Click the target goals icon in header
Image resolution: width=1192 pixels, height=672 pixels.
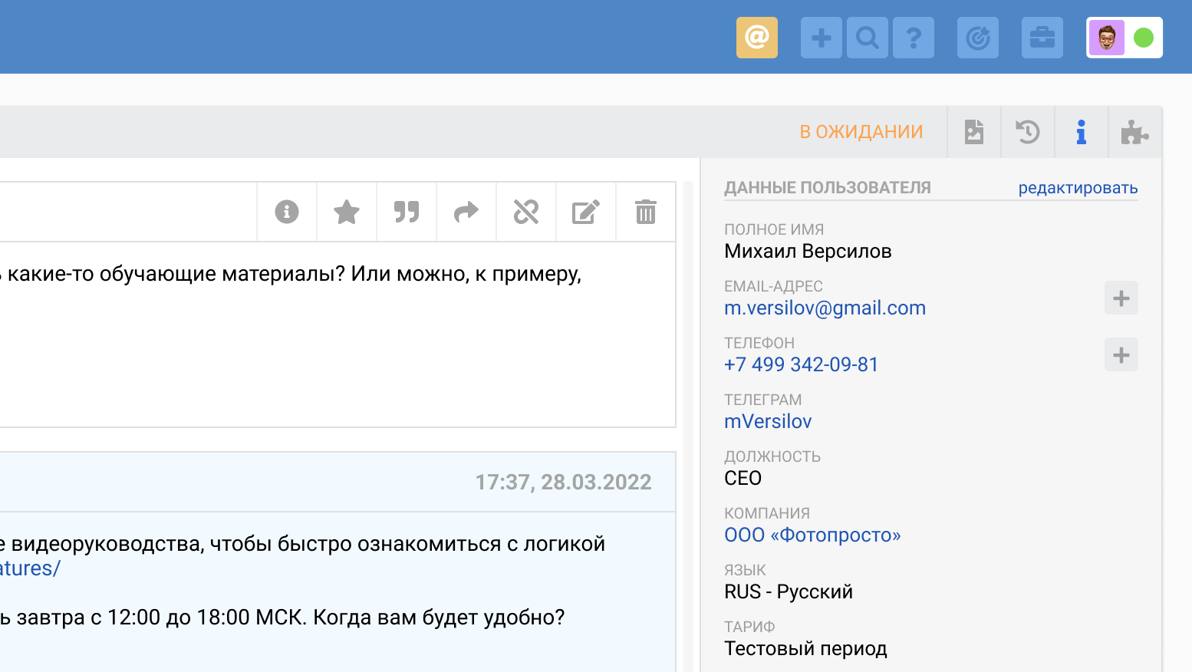[x=977, y=37]
